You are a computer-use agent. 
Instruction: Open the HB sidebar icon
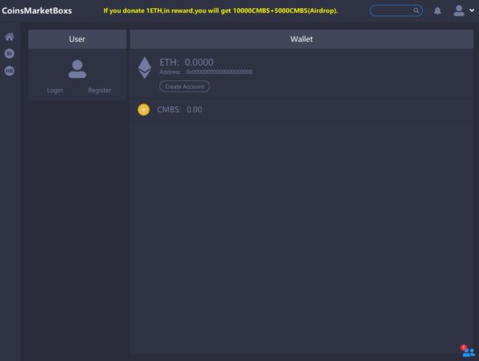9,71
